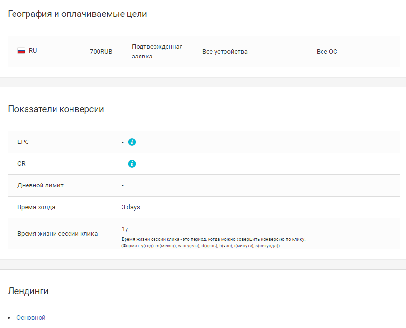Image resolution: width=406 pixels, height=328 pixels.
Task: Click the RU country code label
Action: click(x=33, y=51)
